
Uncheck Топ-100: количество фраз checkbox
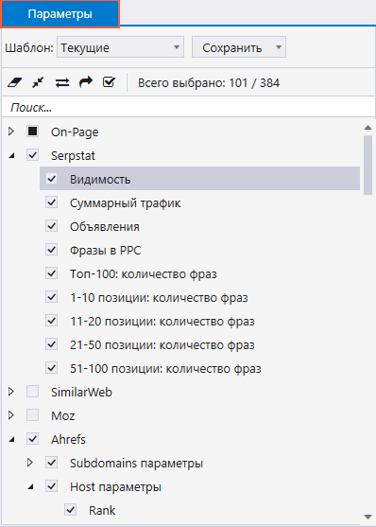(x=51, y=273)
